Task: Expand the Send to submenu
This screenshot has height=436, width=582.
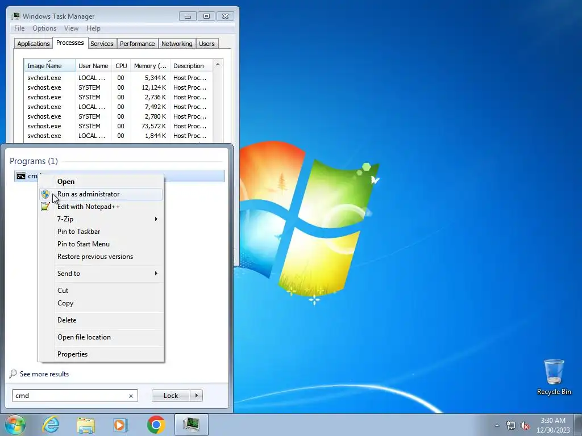Action: point(101,274)
